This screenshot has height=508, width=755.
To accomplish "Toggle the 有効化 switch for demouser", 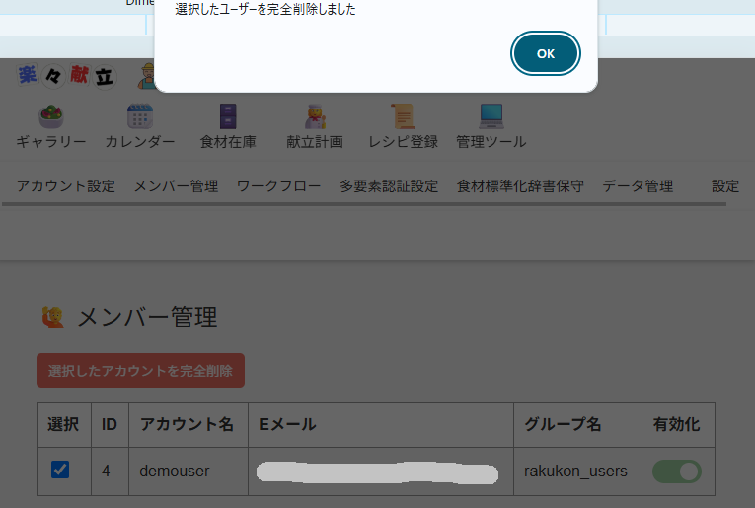I will coord(677,472).
